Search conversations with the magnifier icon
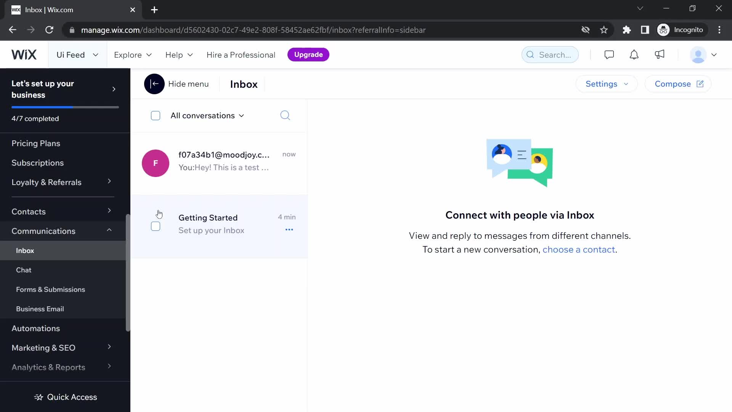This screenshot has width=732, height=412. tap(285, 115)
